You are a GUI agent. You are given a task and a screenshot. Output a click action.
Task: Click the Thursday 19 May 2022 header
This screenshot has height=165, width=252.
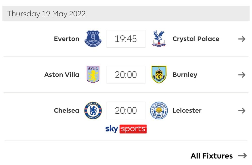[x=126, y=14]
